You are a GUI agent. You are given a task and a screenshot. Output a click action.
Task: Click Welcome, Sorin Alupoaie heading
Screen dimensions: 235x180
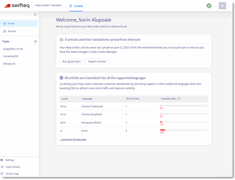click(x=83, y=20)
